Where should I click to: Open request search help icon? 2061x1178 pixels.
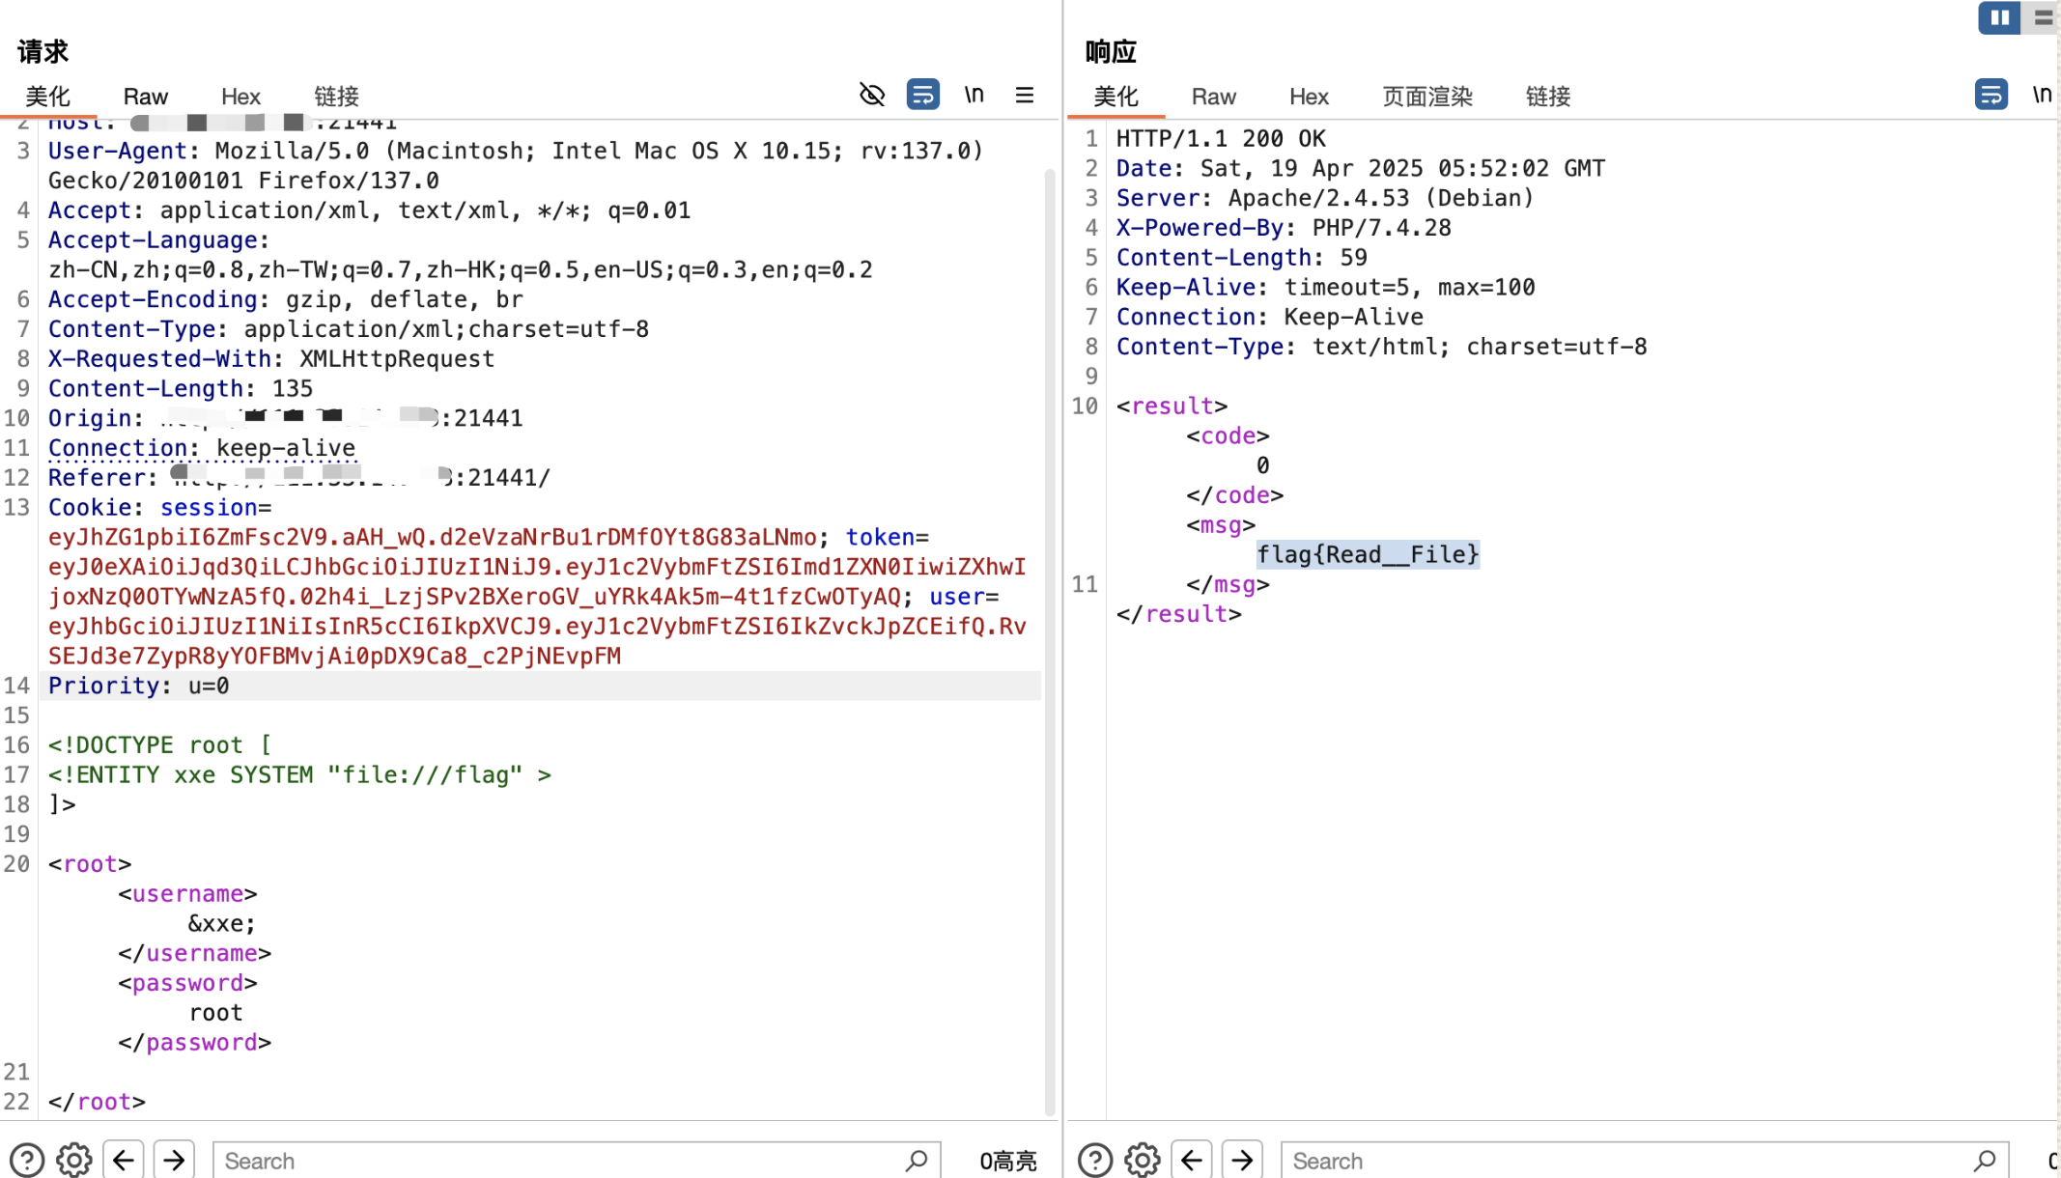click(x=27, y=1160)
